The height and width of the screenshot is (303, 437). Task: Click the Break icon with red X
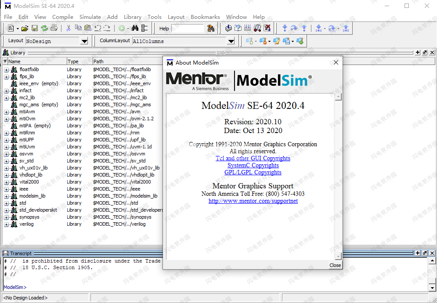(267, 28)
